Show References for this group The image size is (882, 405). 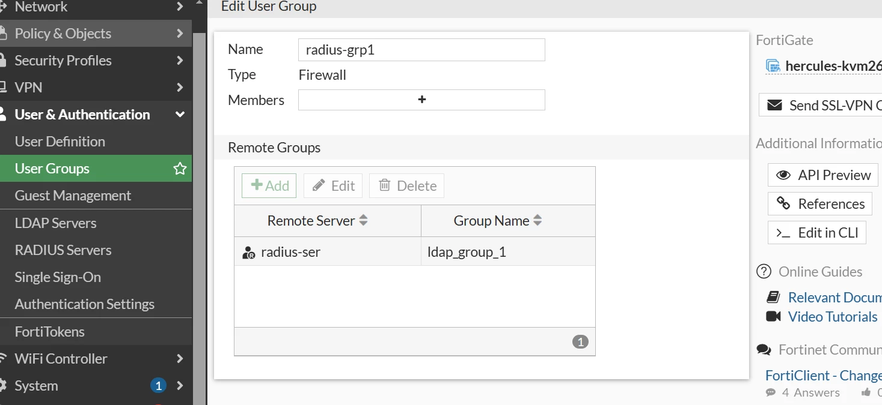820,204
